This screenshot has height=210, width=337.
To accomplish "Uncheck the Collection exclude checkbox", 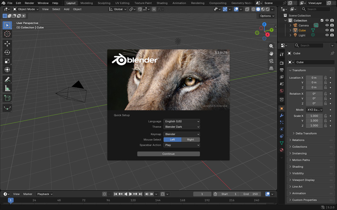I will (322, 20).
